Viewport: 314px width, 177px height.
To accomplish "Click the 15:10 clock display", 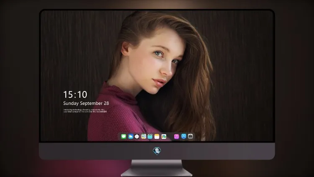I will [75, 94].
